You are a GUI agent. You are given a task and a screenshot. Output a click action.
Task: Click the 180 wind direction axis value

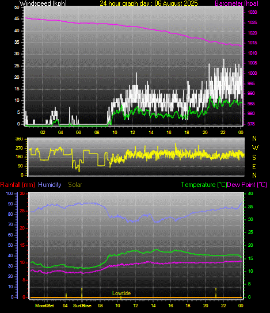pyautogui.click(x=19, y=157)
